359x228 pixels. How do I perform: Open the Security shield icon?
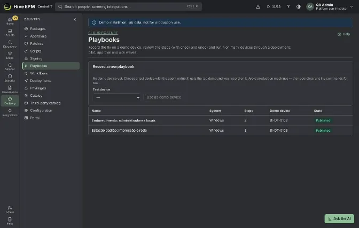pyautogui.click(x=10, y=78)
